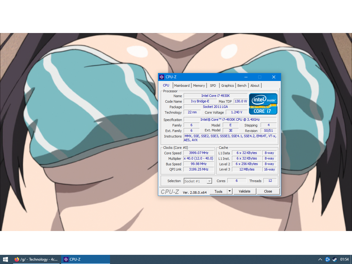Show hidden system tray icons
This screenshot has width=352, height=264.
coord(320,259)
